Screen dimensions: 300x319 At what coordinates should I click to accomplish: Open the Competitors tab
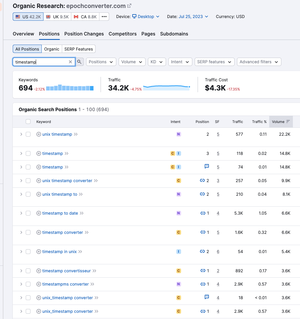[122, 34]
